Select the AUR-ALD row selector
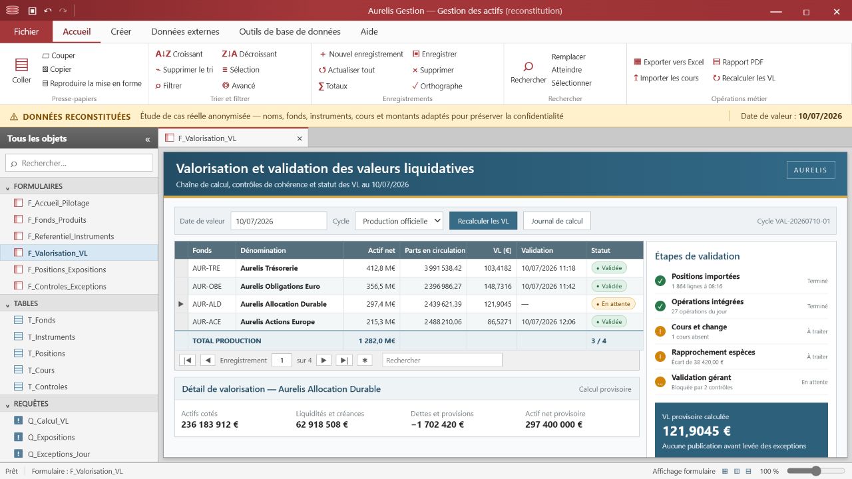 click(181, 304)
